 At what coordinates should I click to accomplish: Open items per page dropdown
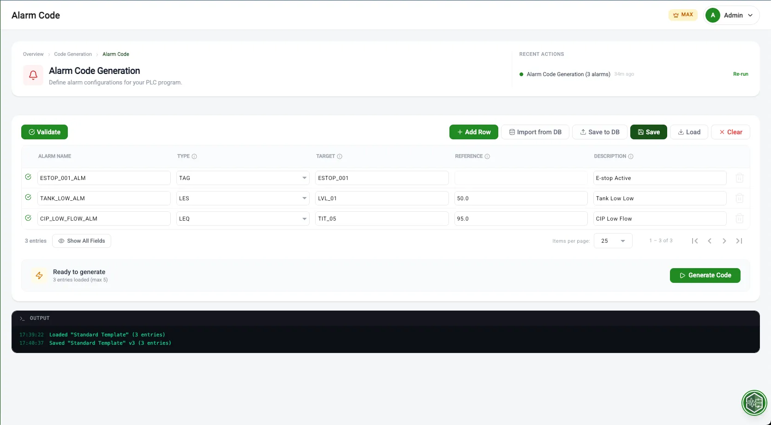(x=613, y=241)
